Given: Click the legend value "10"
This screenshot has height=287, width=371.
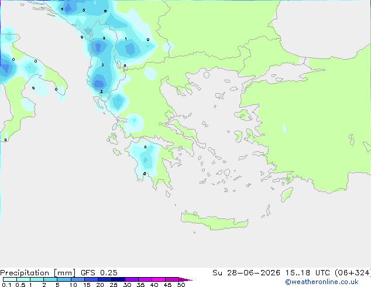Looking at the screenshot, I should point(73,285).
